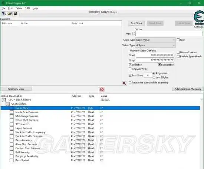Click the First Scan button

(x=136, y=23)
